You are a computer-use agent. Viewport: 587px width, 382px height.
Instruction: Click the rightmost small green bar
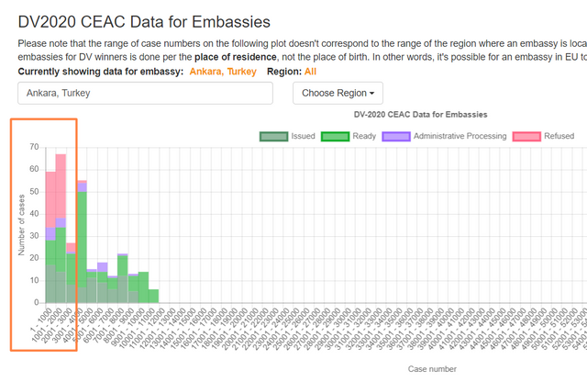[153, 296]
